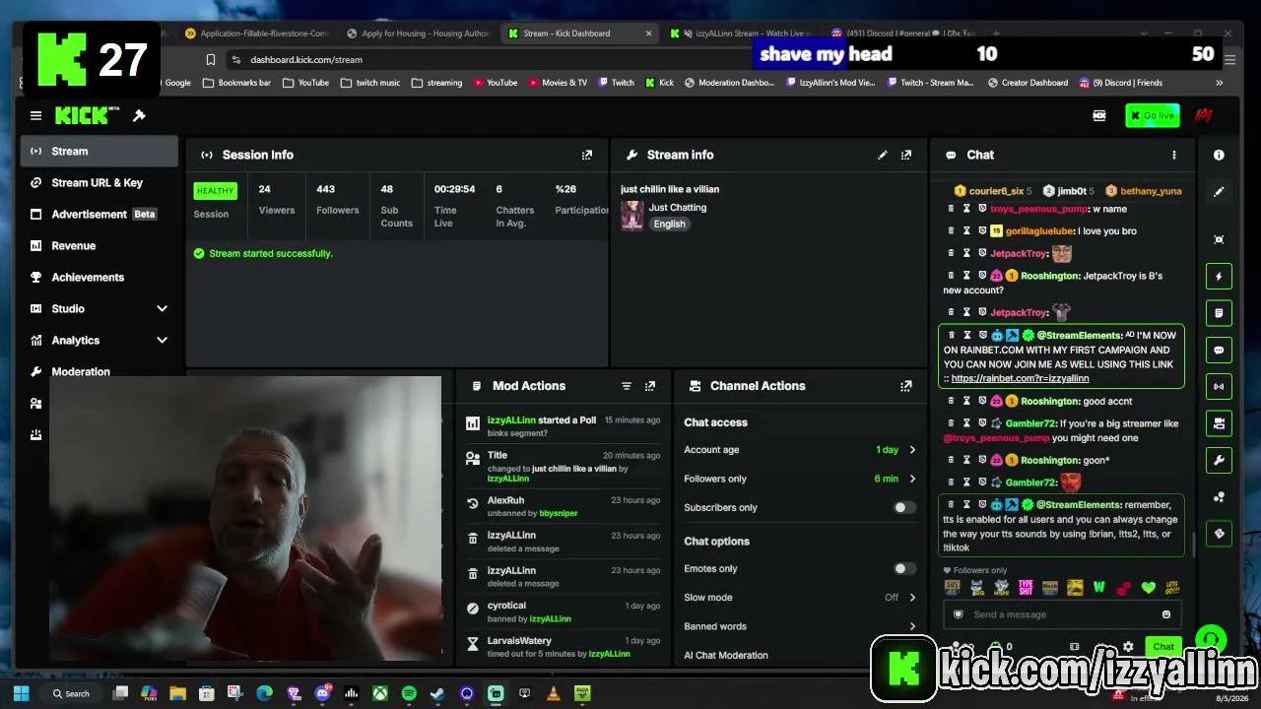Launch VLC media player from the taskbar
The width and height of the screenshot is (1261, 709).
(x=554, y=693)
